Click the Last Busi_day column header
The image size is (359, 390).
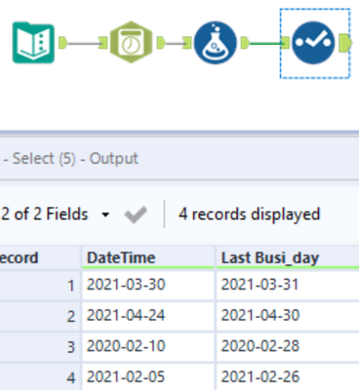pyautogui.click(x=288, y=258)
